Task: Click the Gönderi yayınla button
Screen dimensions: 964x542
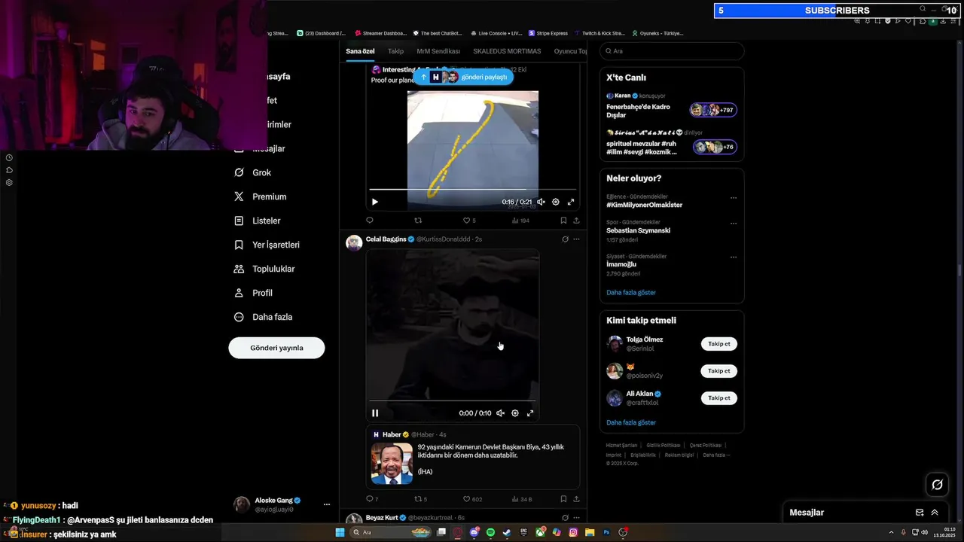Action: point(276,348)
